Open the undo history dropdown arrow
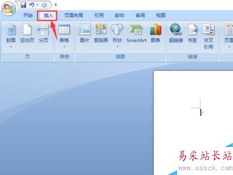 pyautogui.click(x=37, y=5)
